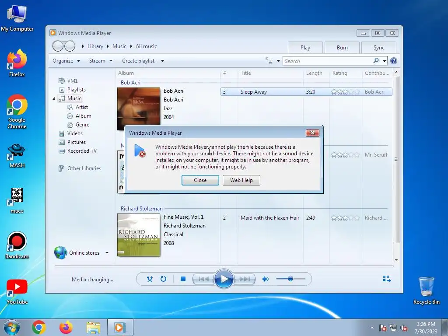Expand the search options dropdown arrow
The width and height of the screenshot is (448, 336).
pyautogui.click(x=384, y=61)
